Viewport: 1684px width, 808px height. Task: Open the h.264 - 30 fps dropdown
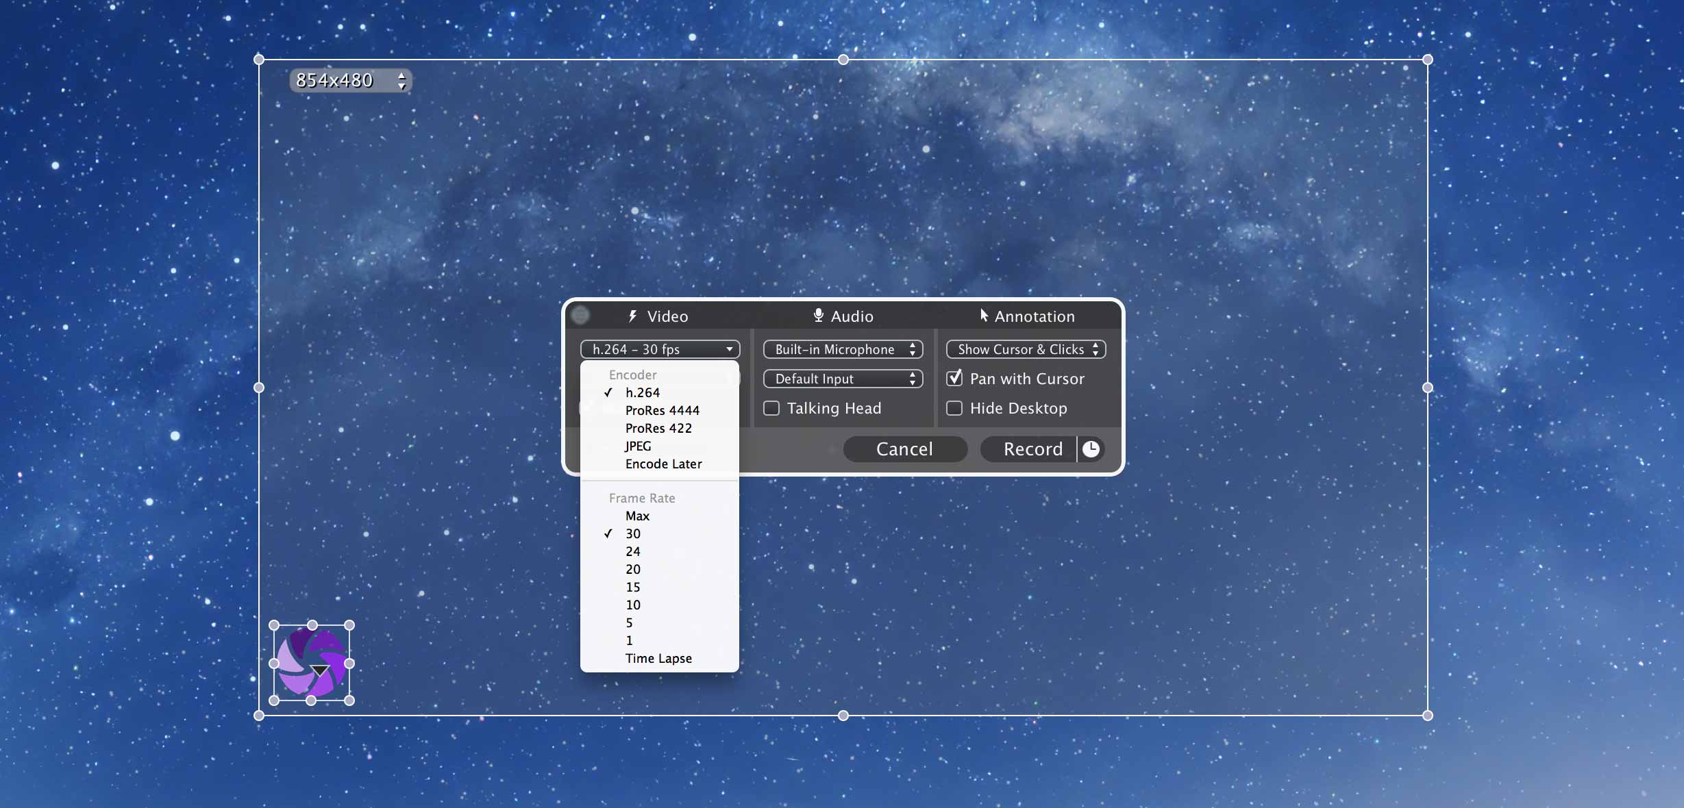point(660,349)
